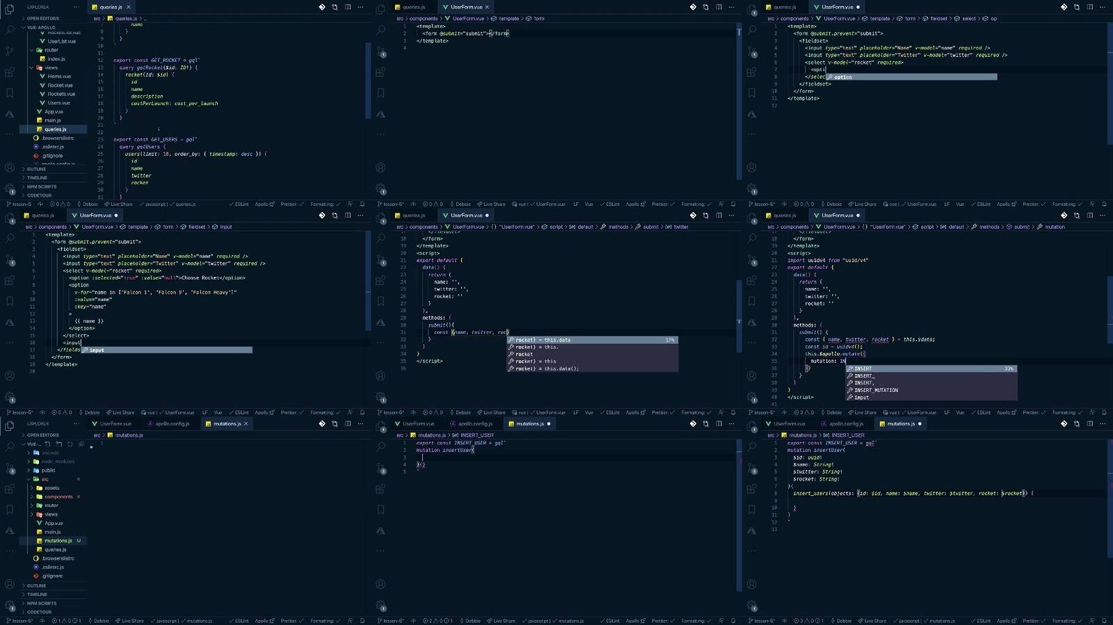1113x625 pixels.
Task: Click GitLens diamond icon above queries.js editor, top-left window
Action: point(322,7)
